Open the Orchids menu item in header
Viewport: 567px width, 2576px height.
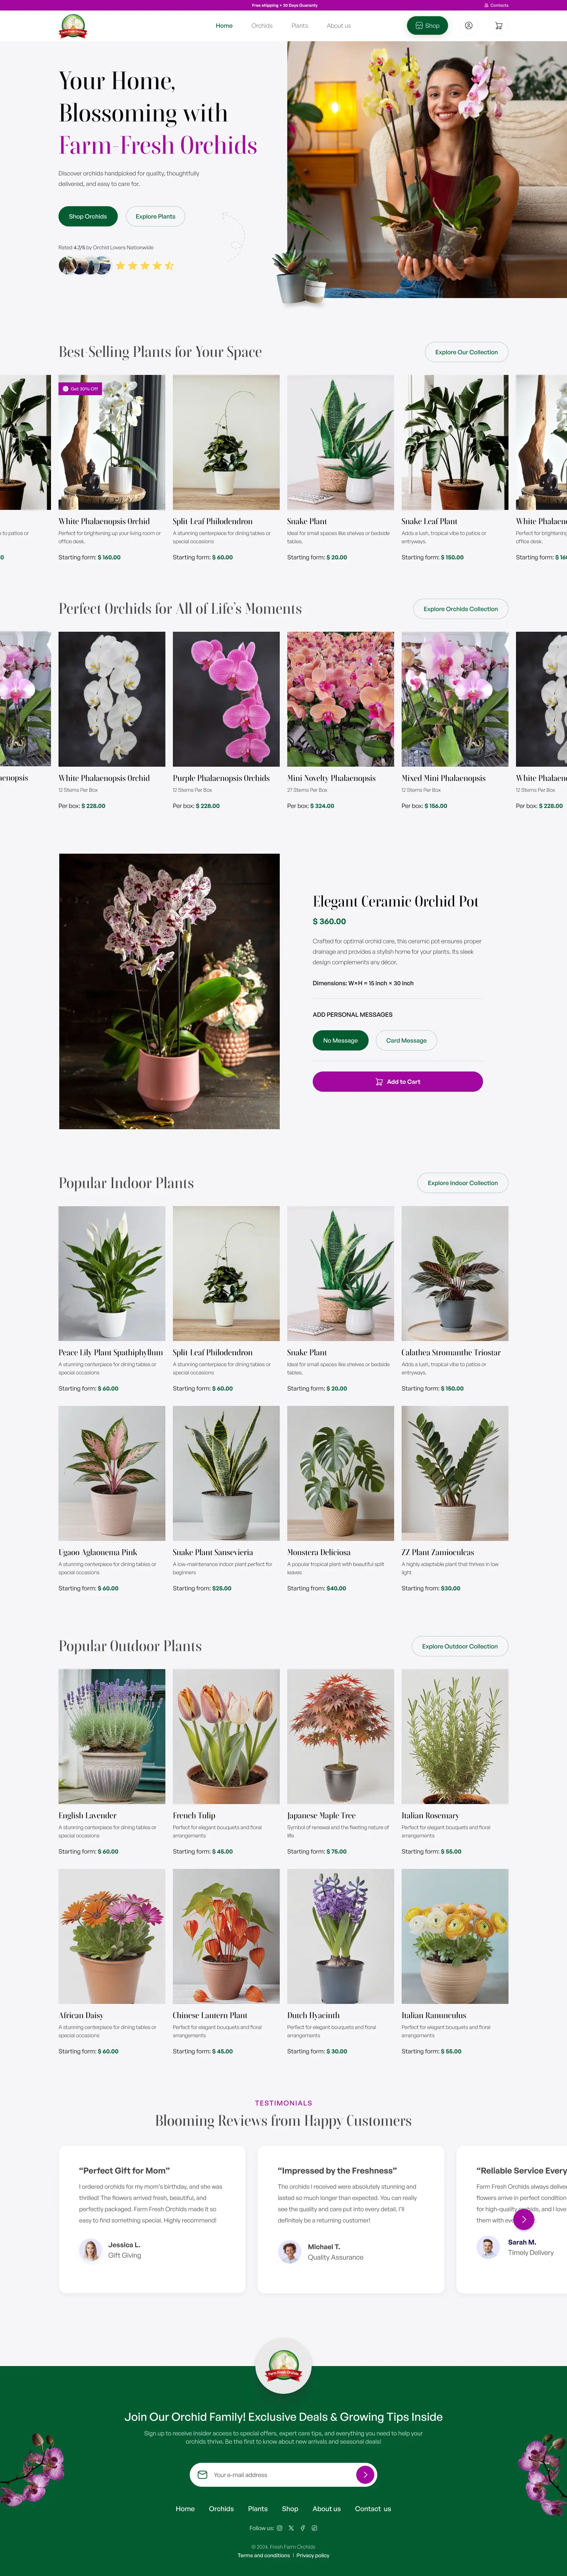click(x=262, y=26)
